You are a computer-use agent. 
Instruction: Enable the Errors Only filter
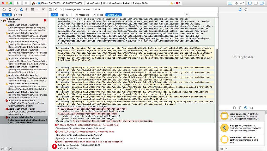[x=113, y=15]
